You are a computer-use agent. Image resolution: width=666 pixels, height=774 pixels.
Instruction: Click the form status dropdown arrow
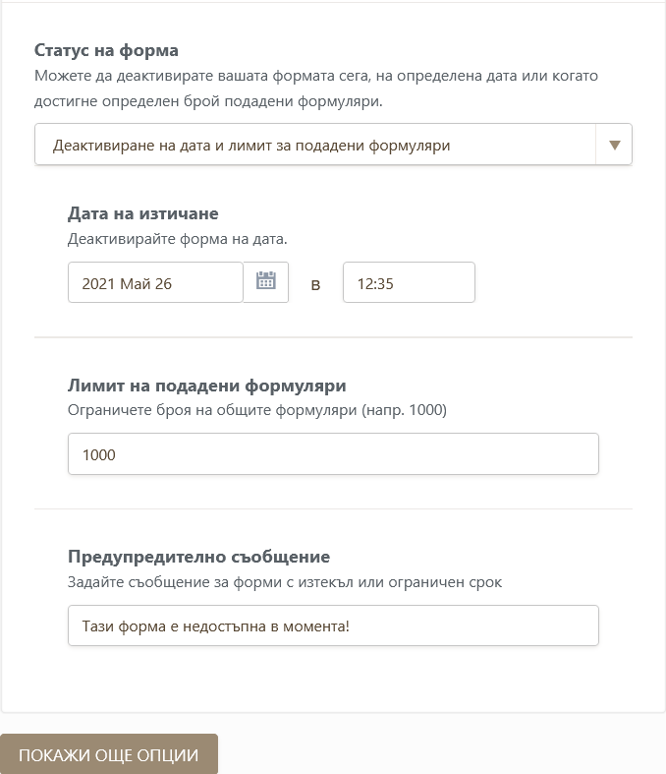point(614,145)
